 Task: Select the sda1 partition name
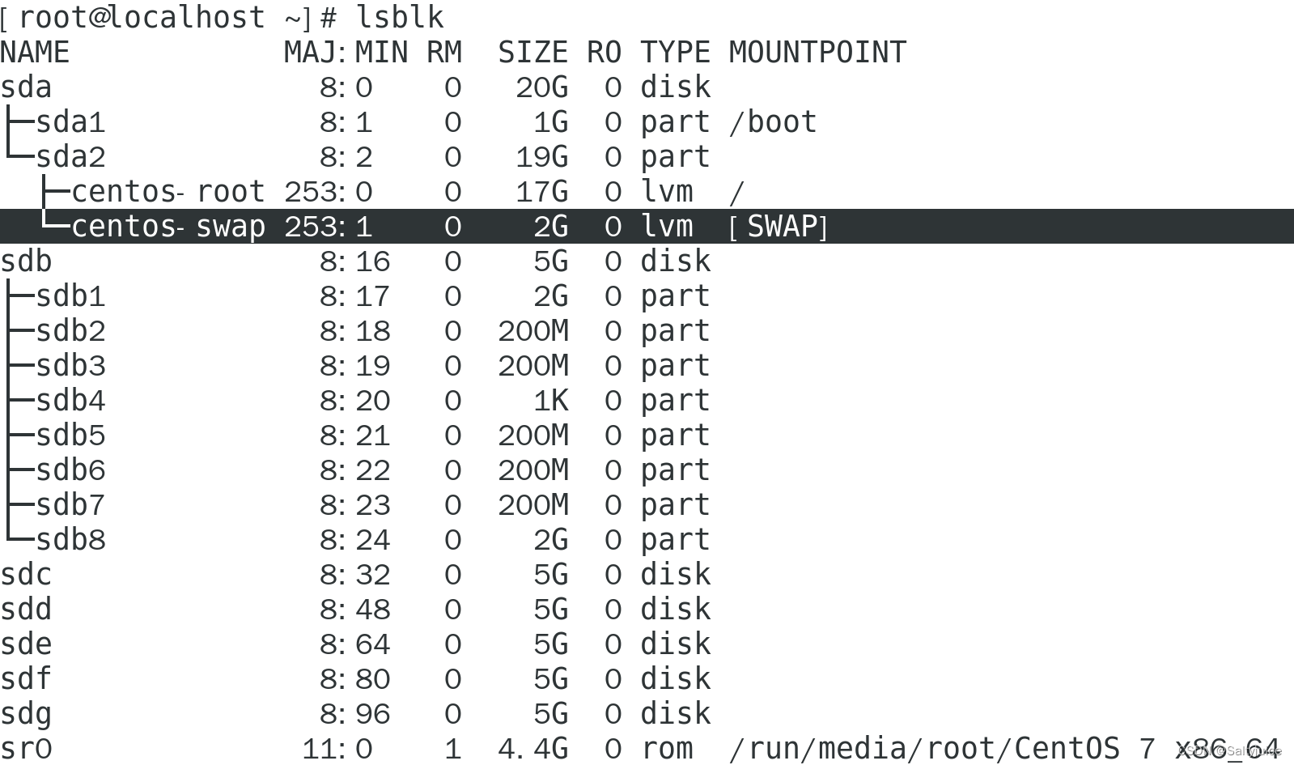tap(70, 122)
